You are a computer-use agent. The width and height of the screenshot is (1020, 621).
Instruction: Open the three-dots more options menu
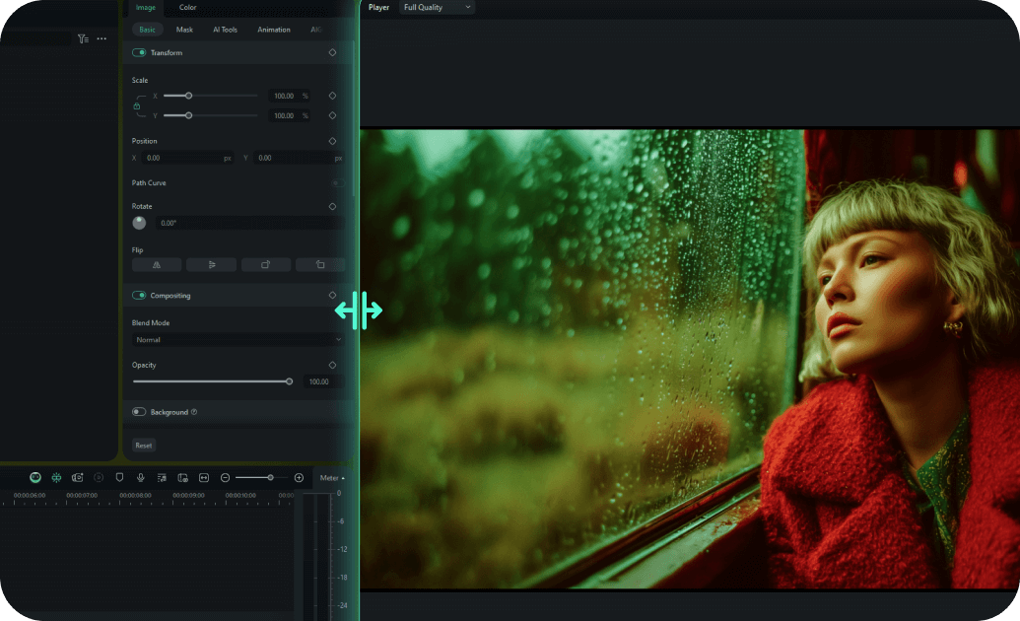point(102,38)
